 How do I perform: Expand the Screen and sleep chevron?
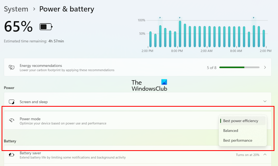pos(265,102)
